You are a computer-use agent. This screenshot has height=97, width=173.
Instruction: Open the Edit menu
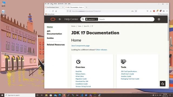click(48, 4)
